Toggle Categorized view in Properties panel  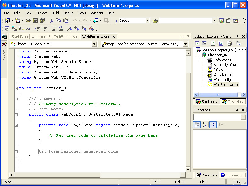click(197, 125)
